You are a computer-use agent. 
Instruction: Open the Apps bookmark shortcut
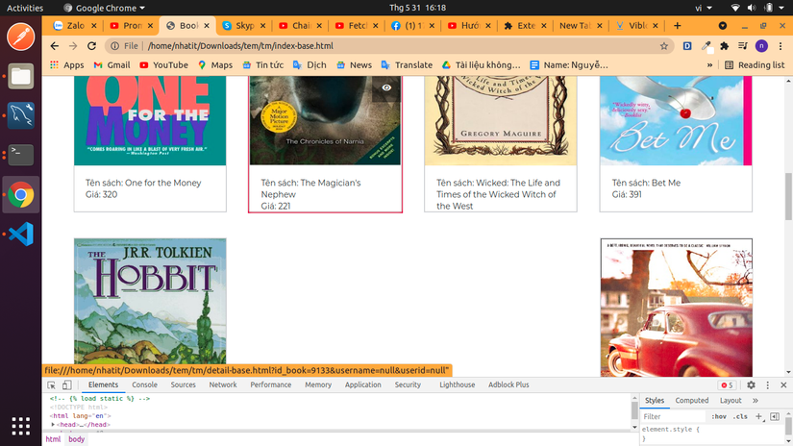(67, 64)
